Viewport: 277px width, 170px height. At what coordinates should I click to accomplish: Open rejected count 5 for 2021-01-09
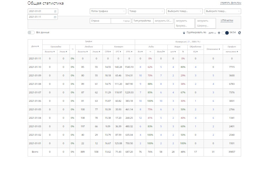pos(213,76)
